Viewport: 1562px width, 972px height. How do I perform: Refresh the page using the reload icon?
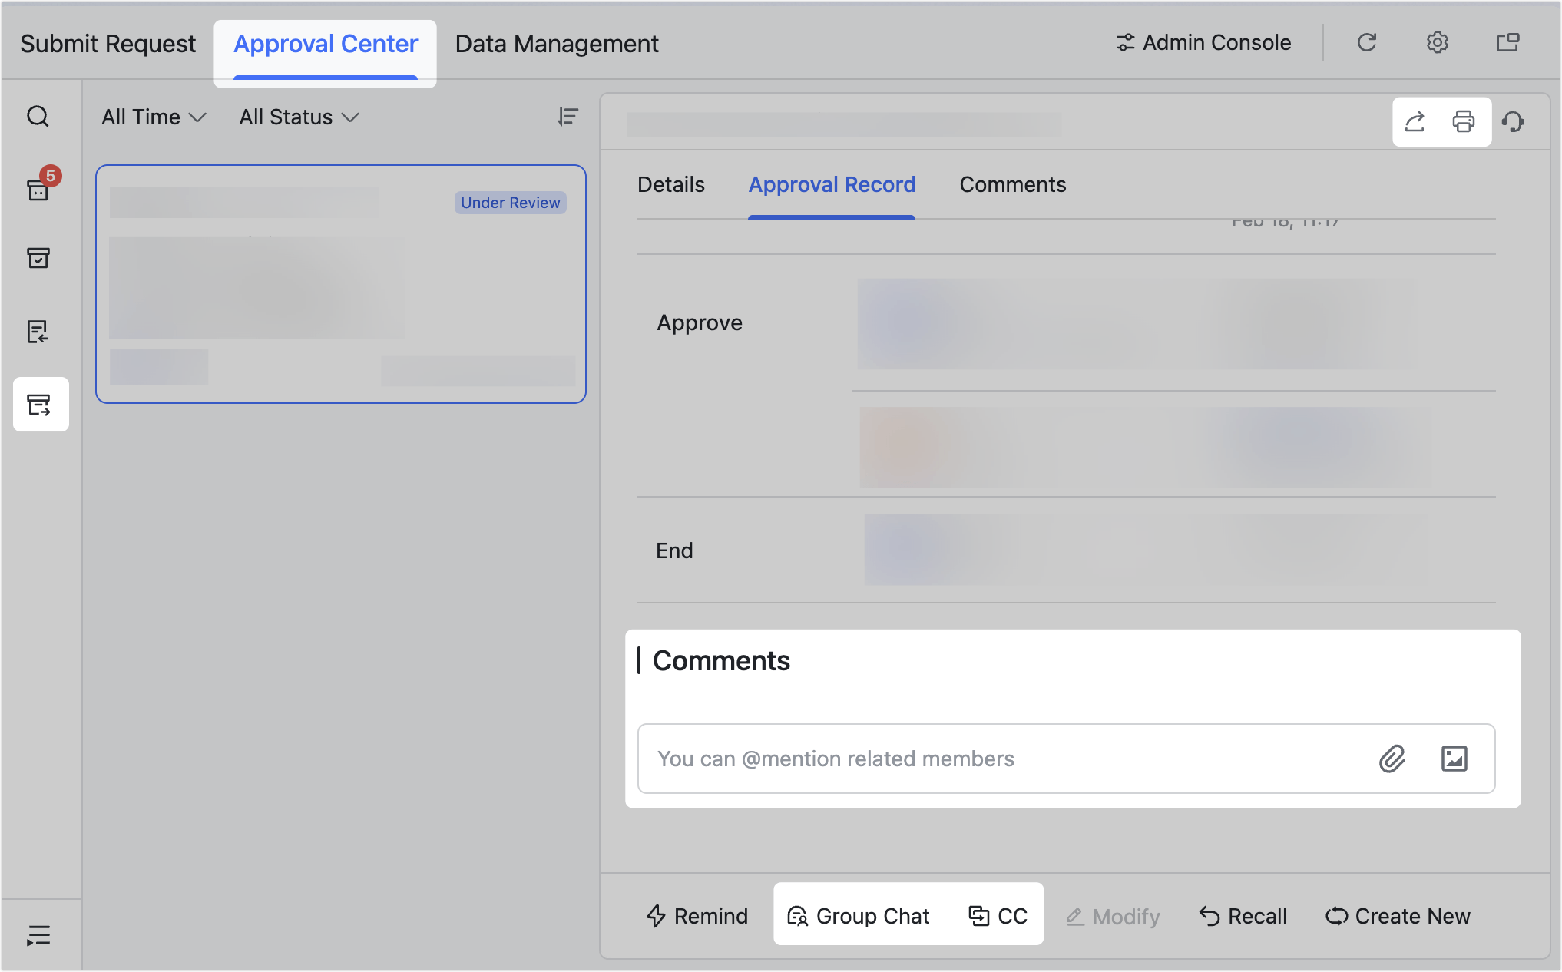point(1367,43)
